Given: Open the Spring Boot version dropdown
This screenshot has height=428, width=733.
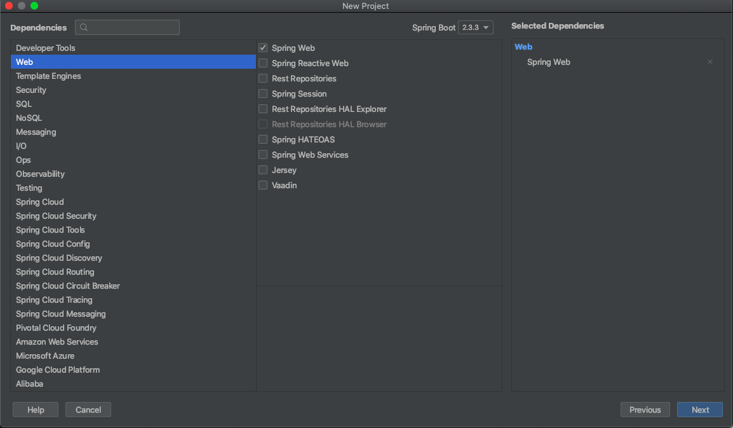Looking at the screenshot, I should pos(476,27).
